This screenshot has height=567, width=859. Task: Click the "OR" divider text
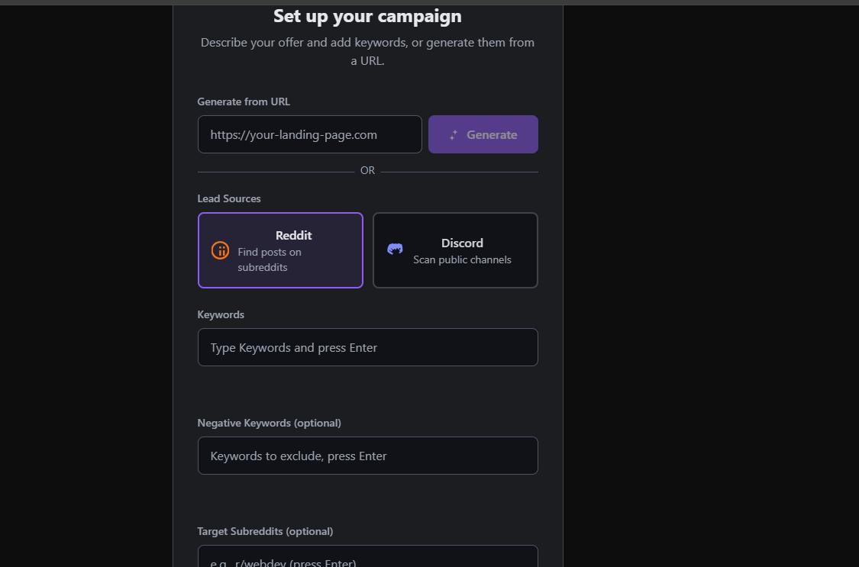click(x=367, y=171)
